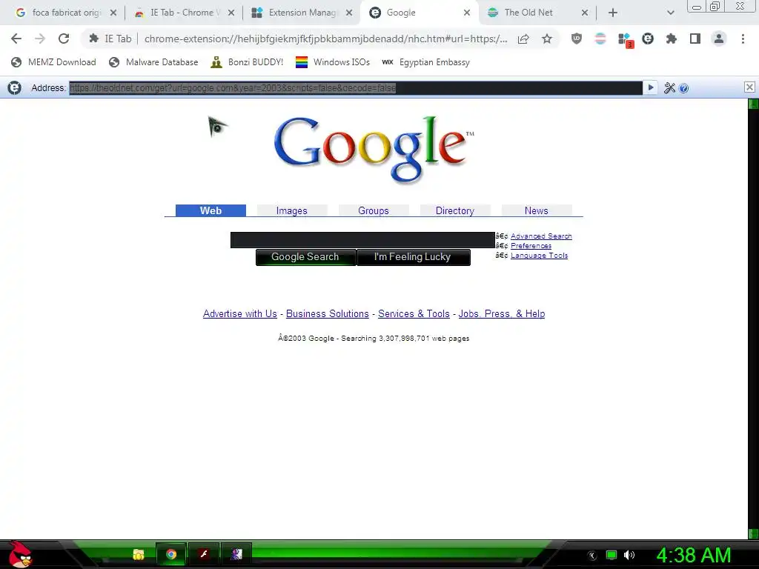Open the Preferences link

[x=531, y=246]
